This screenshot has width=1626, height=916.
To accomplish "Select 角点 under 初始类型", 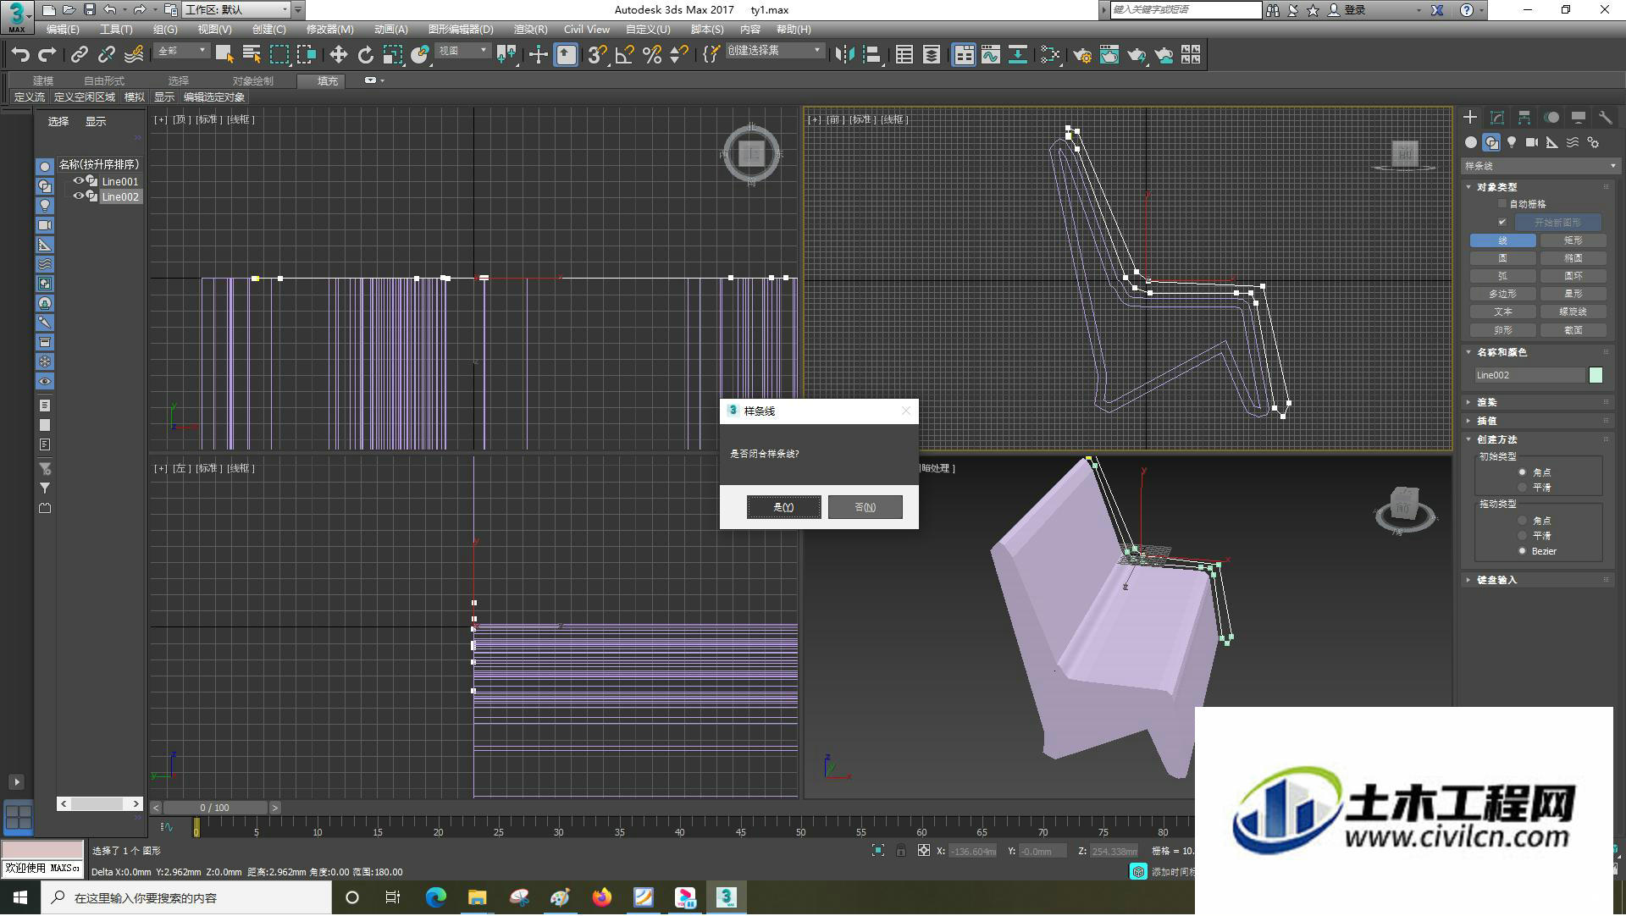I will click(x=1523, y=472).
